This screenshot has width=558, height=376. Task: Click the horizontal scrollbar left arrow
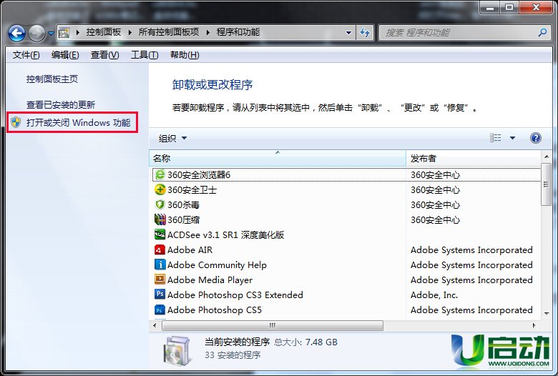click(155, 325)
